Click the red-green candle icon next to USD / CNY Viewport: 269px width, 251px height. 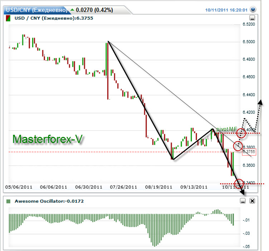pyautogui.click(x=8, y=18)
